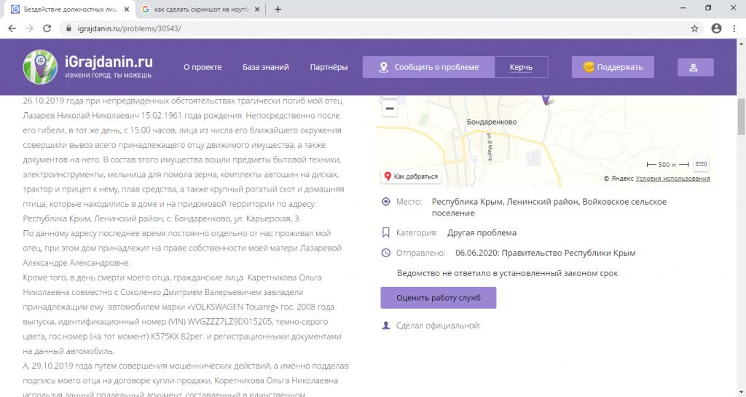Click the Как добраться map button
This screenshot has width=746, height=397.
coord(411,176)
